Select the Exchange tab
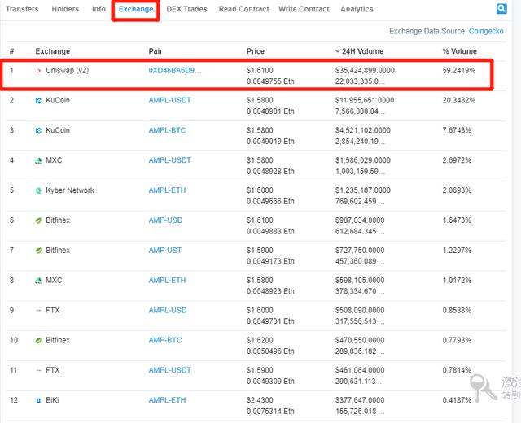The image size is (521, 423). point(136,9)
